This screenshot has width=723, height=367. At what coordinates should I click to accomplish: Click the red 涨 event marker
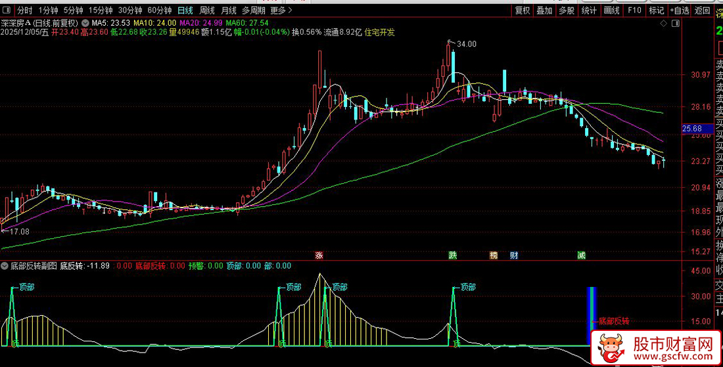coord(319,255)
